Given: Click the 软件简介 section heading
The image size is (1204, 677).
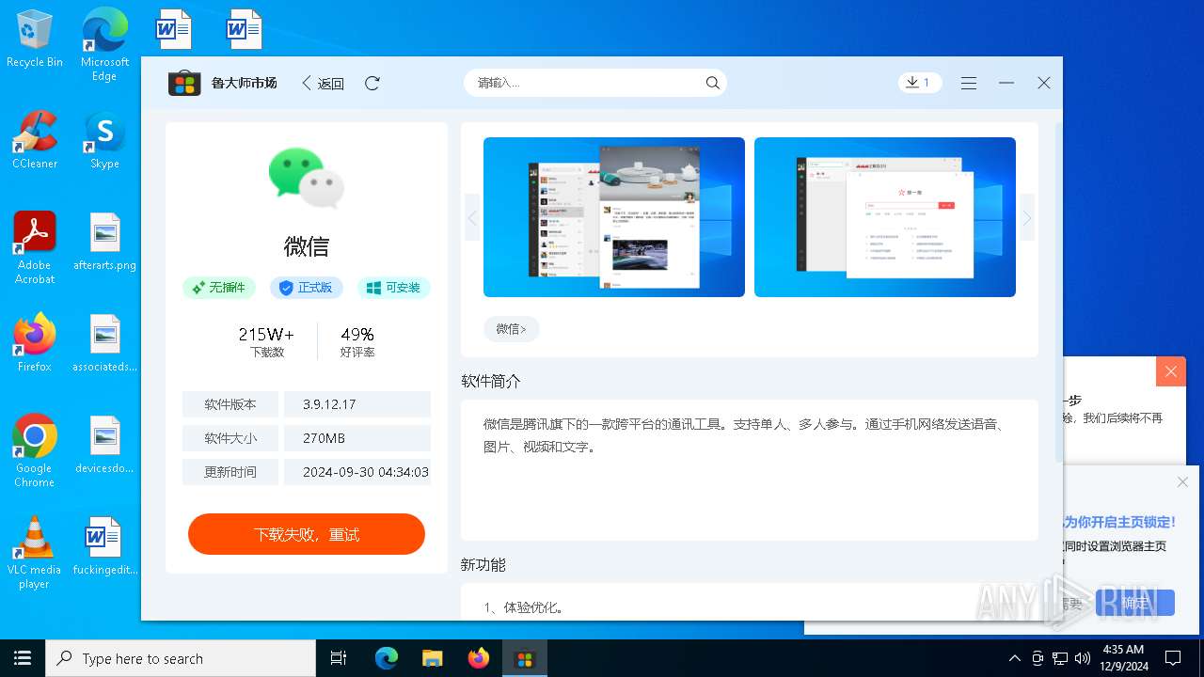Looking at the screenshot, I should [491, 381].
